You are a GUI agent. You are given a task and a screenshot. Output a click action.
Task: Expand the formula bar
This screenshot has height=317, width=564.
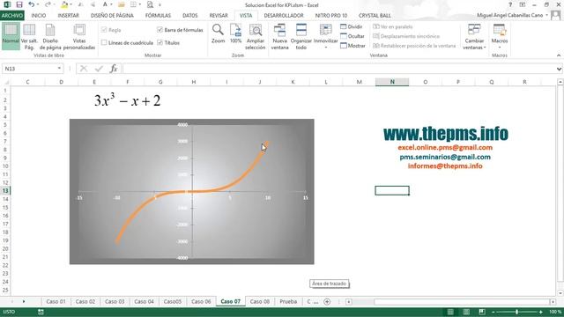tap(559, 69)
